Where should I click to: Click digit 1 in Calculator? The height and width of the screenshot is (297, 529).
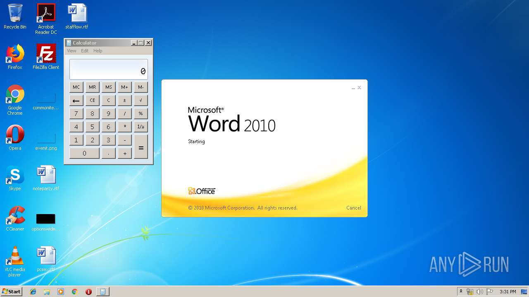[76, 140]
